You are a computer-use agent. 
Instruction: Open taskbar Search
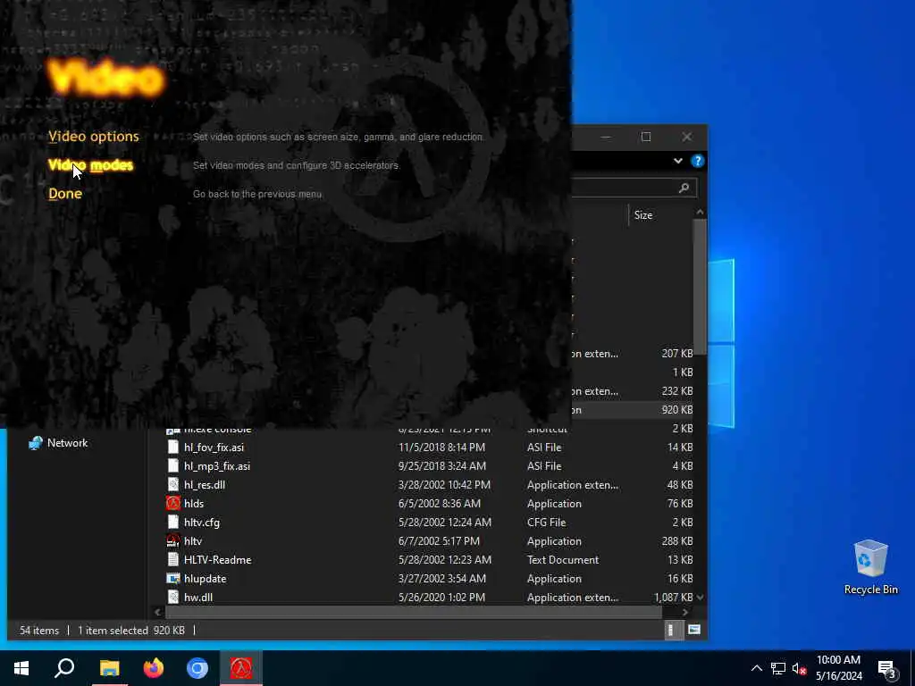64,668
